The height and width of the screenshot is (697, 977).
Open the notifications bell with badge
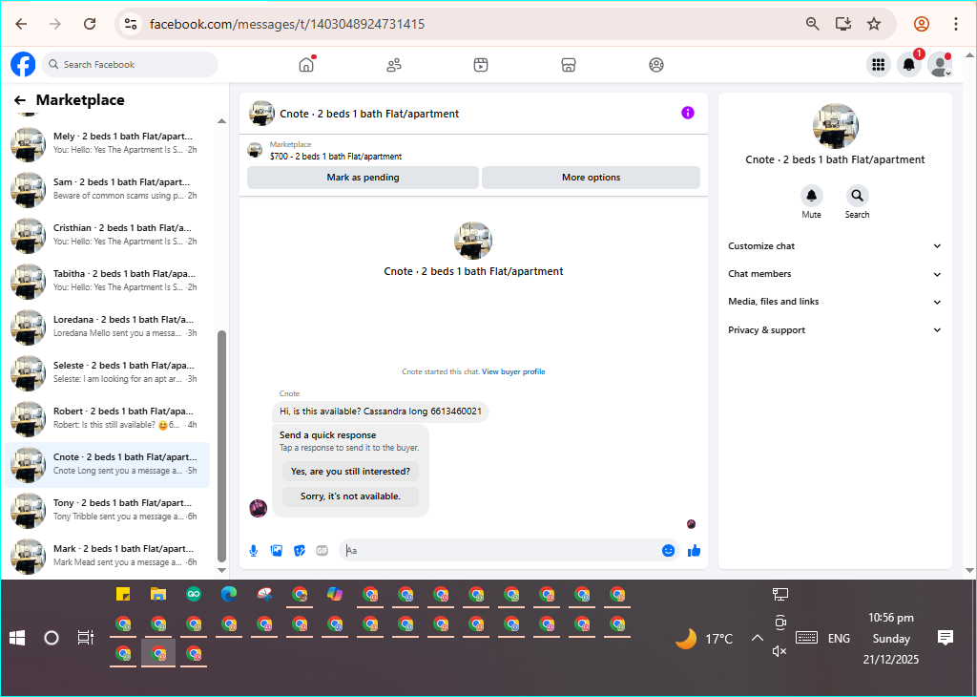[909, 64]
